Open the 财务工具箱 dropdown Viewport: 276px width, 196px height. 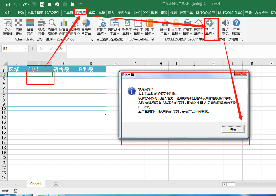pyautogui.click(x=127, y=27)
